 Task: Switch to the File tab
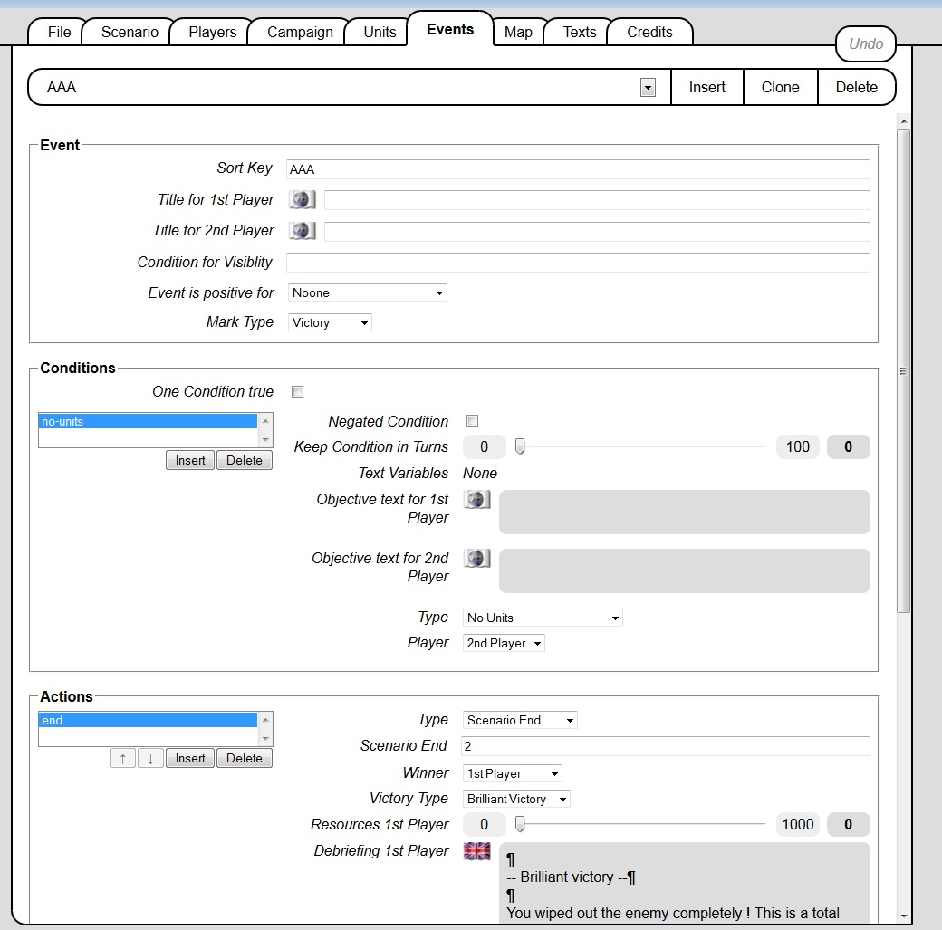(x=59, y=32)
